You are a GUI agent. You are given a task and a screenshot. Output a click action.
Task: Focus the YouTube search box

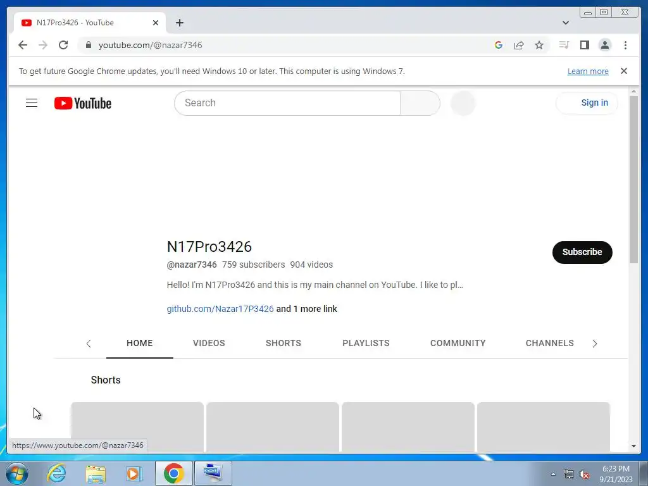coord(287,103)
